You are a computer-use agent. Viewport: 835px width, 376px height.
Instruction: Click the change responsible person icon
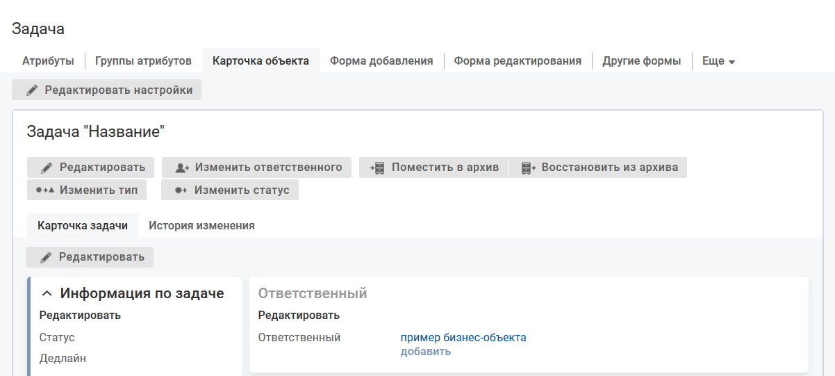pos(182,167)
